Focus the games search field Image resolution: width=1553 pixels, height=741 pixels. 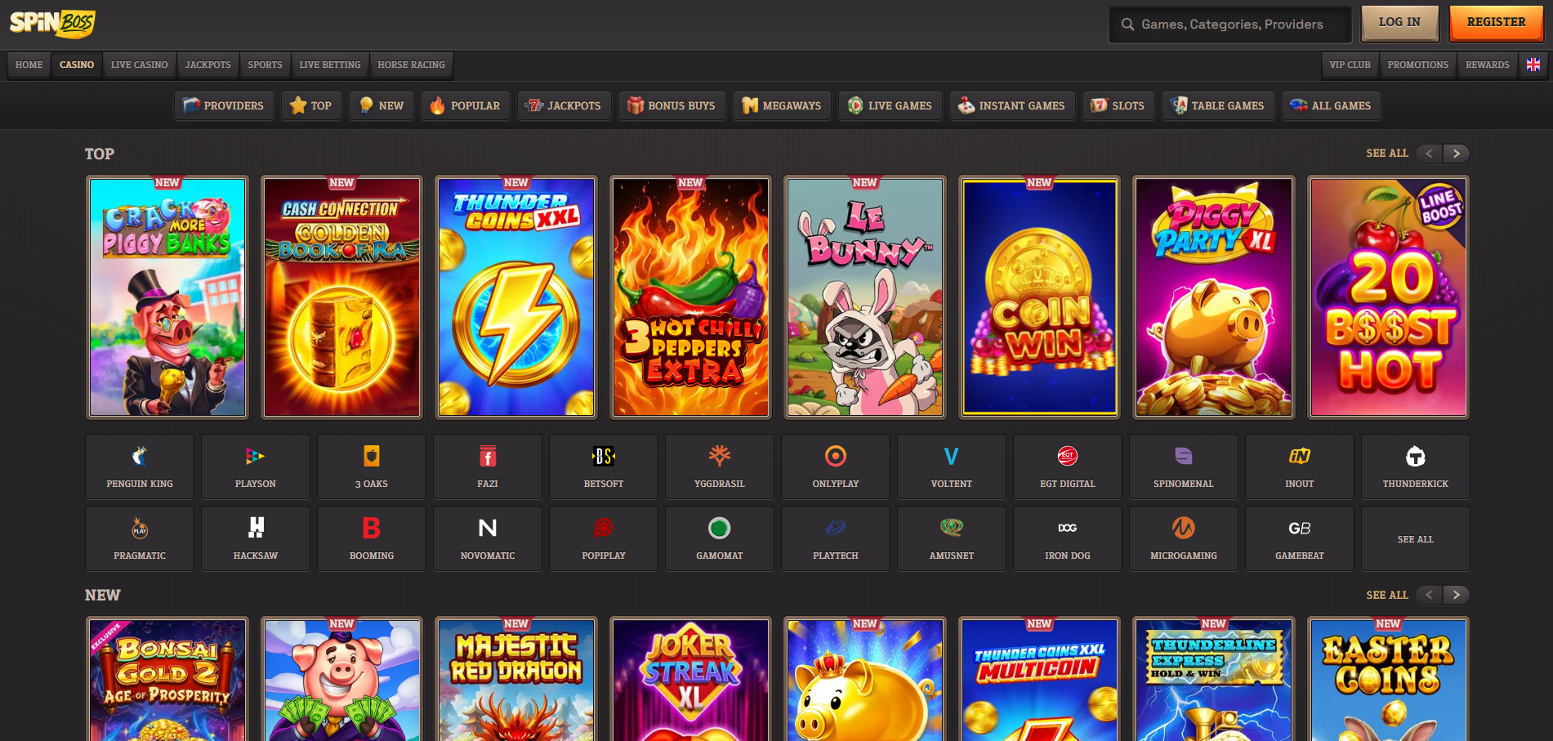click(x=1229, y=25)
